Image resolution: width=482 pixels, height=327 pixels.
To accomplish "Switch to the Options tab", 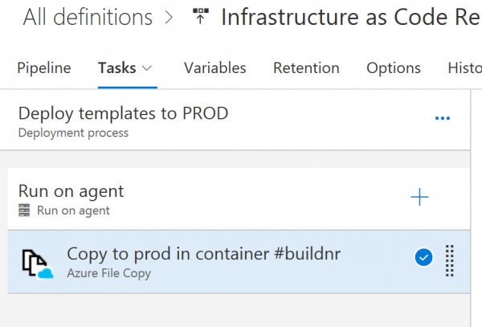I will coord(394,68).
